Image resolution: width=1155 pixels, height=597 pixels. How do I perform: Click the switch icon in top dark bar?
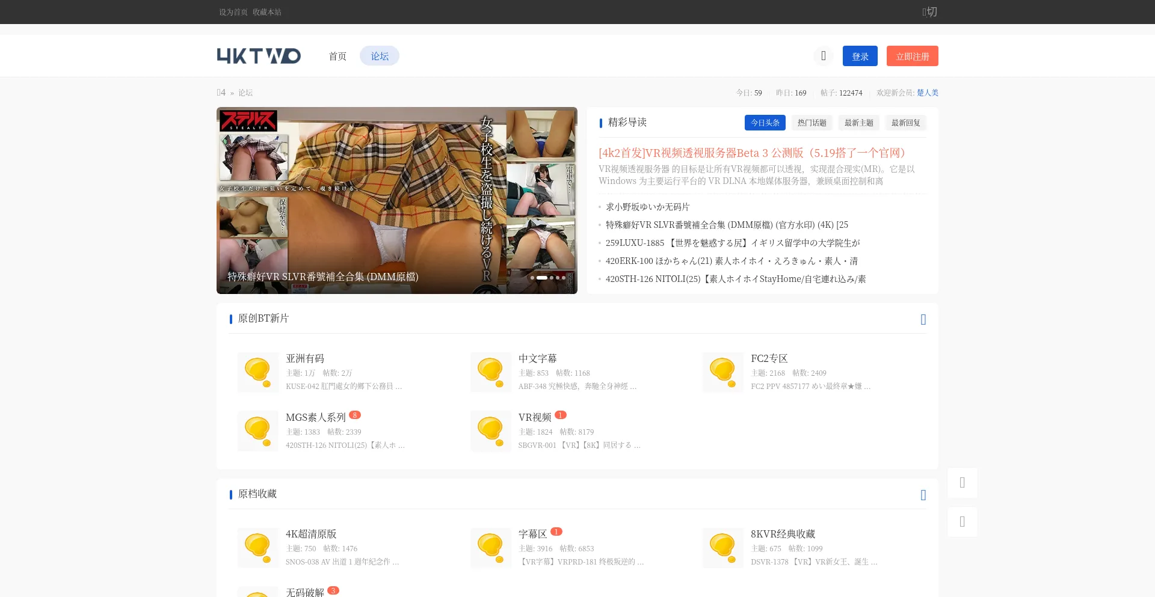point(930,12)
